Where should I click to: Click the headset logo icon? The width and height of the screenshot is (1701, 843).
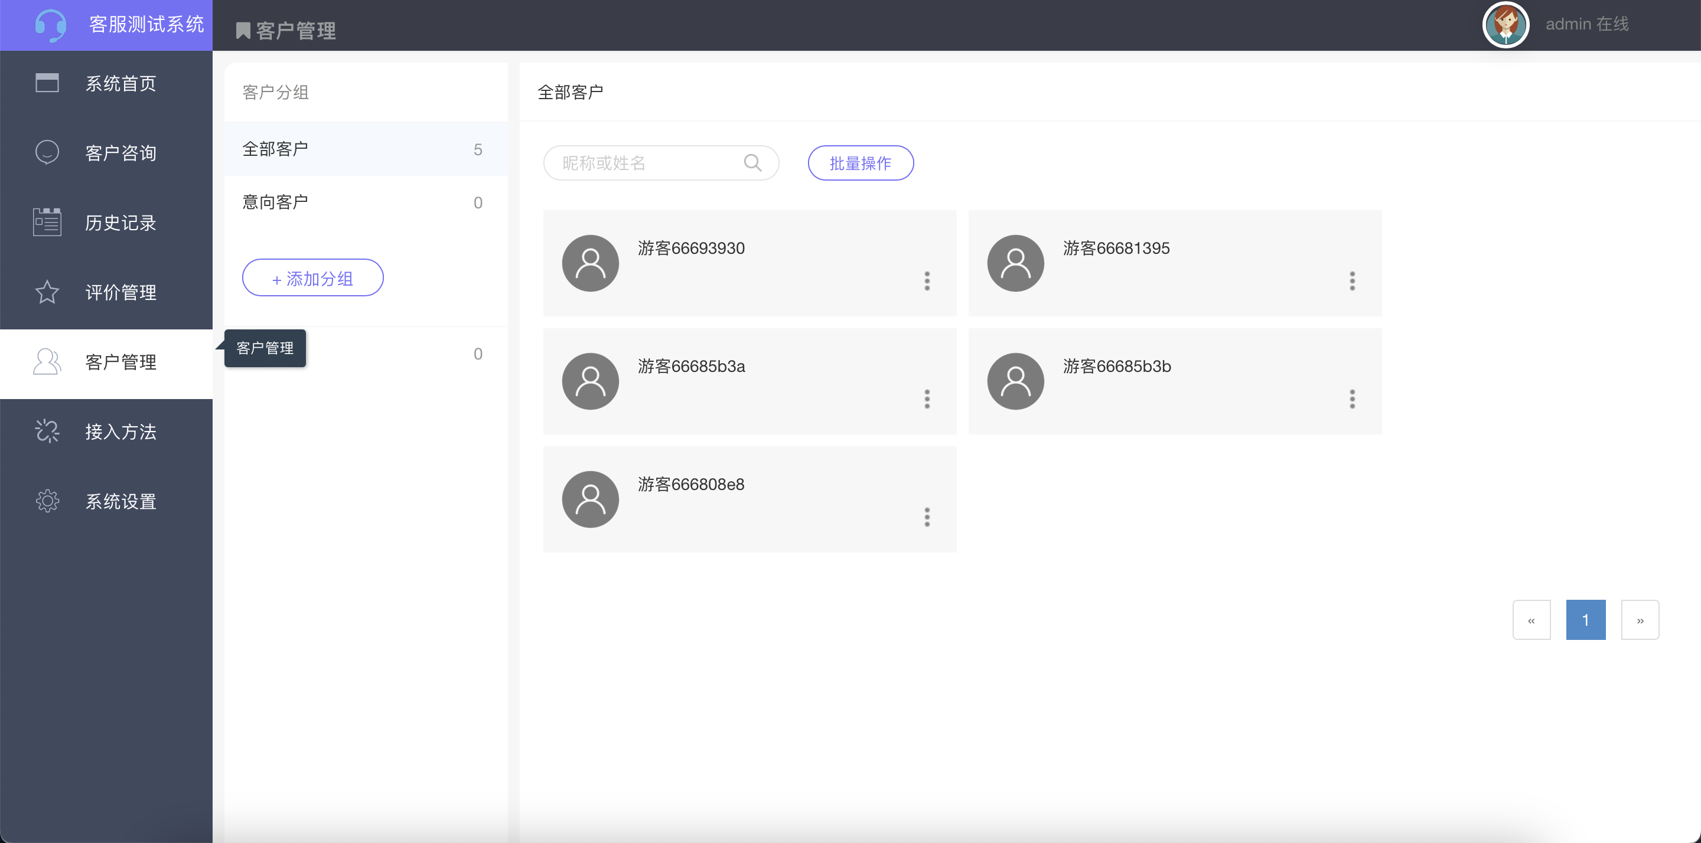pyautogui.click(x=50, y=25)
